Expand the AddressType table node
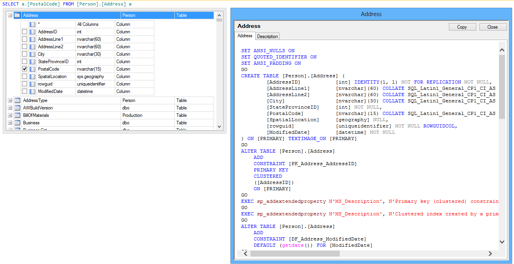 coord(10,100)
